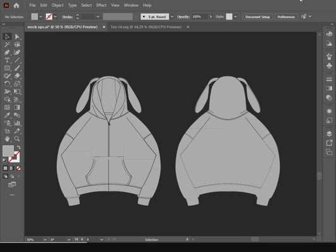Select the Gradient tool
This screenshot has height=252, width=336.
[x=17, y=107]
